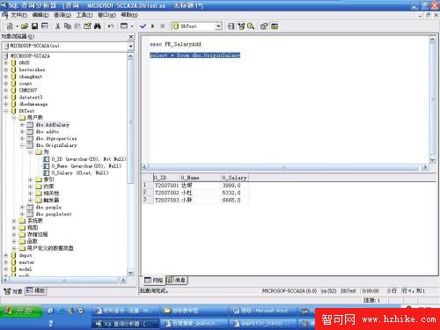Click the Save floppy disk icon
Viewport: 440px width, 330px height.
(34, 26)
